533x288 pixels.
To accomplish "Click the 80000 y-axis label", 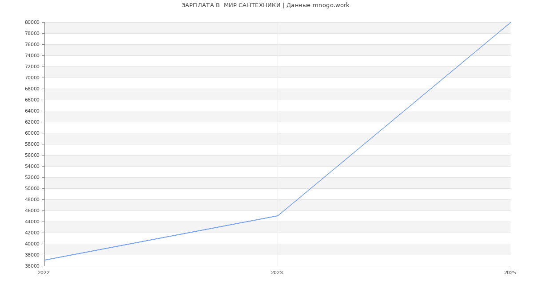I will 32,22.
